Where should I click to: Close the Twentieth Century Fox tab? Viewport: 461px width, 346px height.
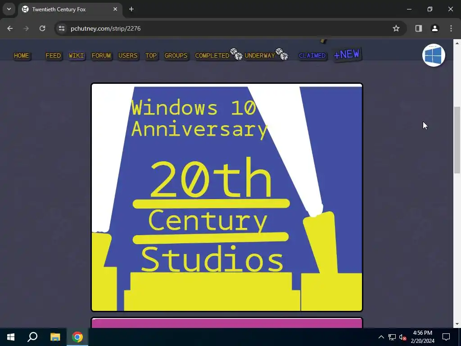point(115,9)
